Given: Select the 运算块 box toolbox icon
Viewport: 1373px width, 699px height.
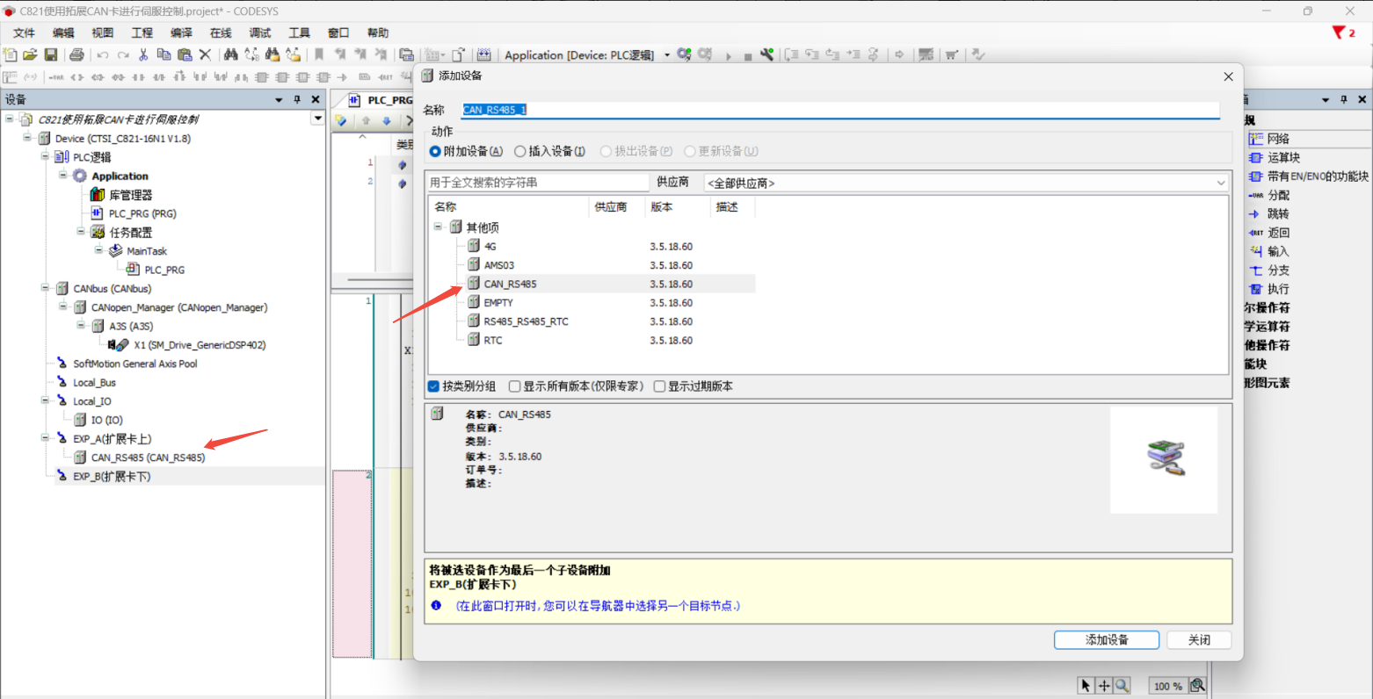Looking at the screenshot, I should point(1256,158).
